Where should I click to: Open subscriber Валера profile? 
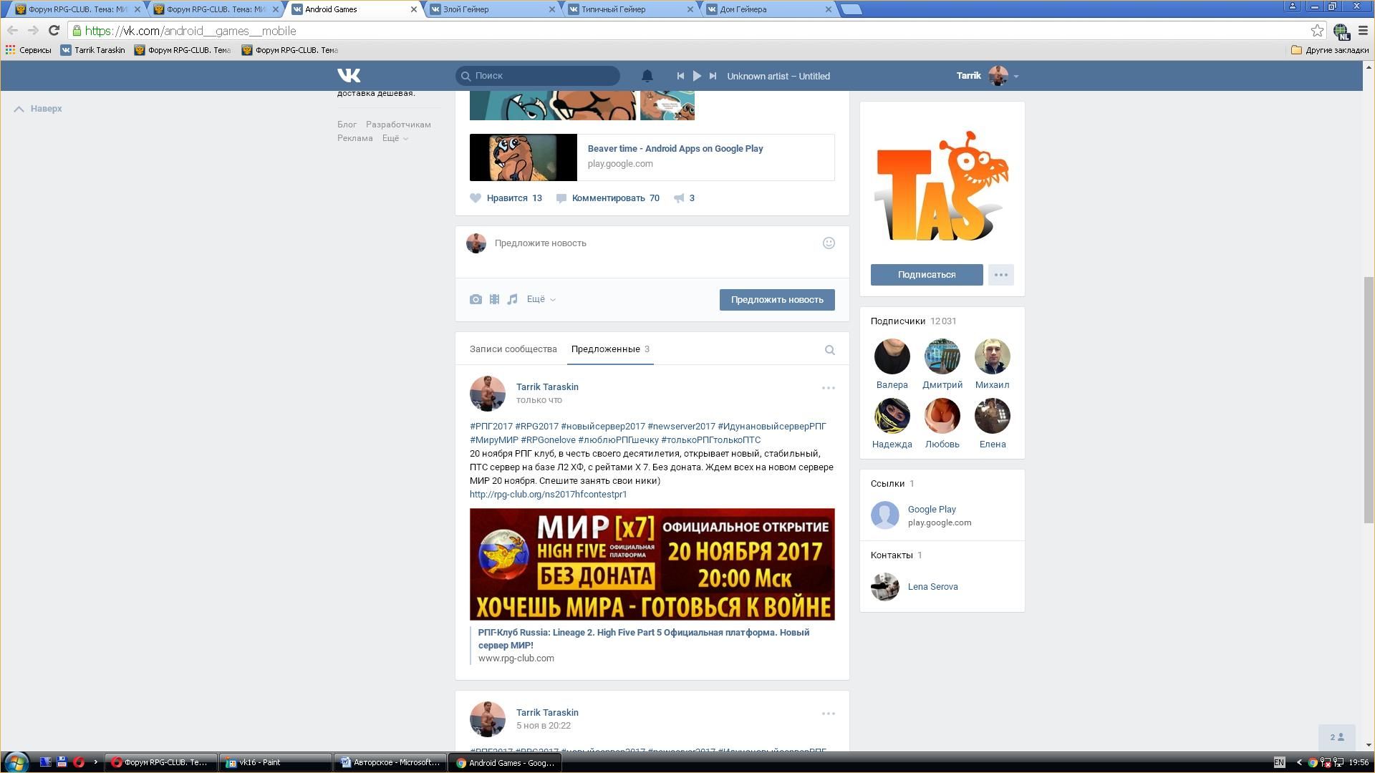(892, 356)
